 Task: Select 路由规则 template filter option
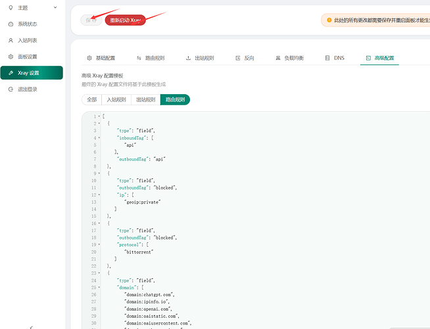pyautogui.click(x=175, y=99)
